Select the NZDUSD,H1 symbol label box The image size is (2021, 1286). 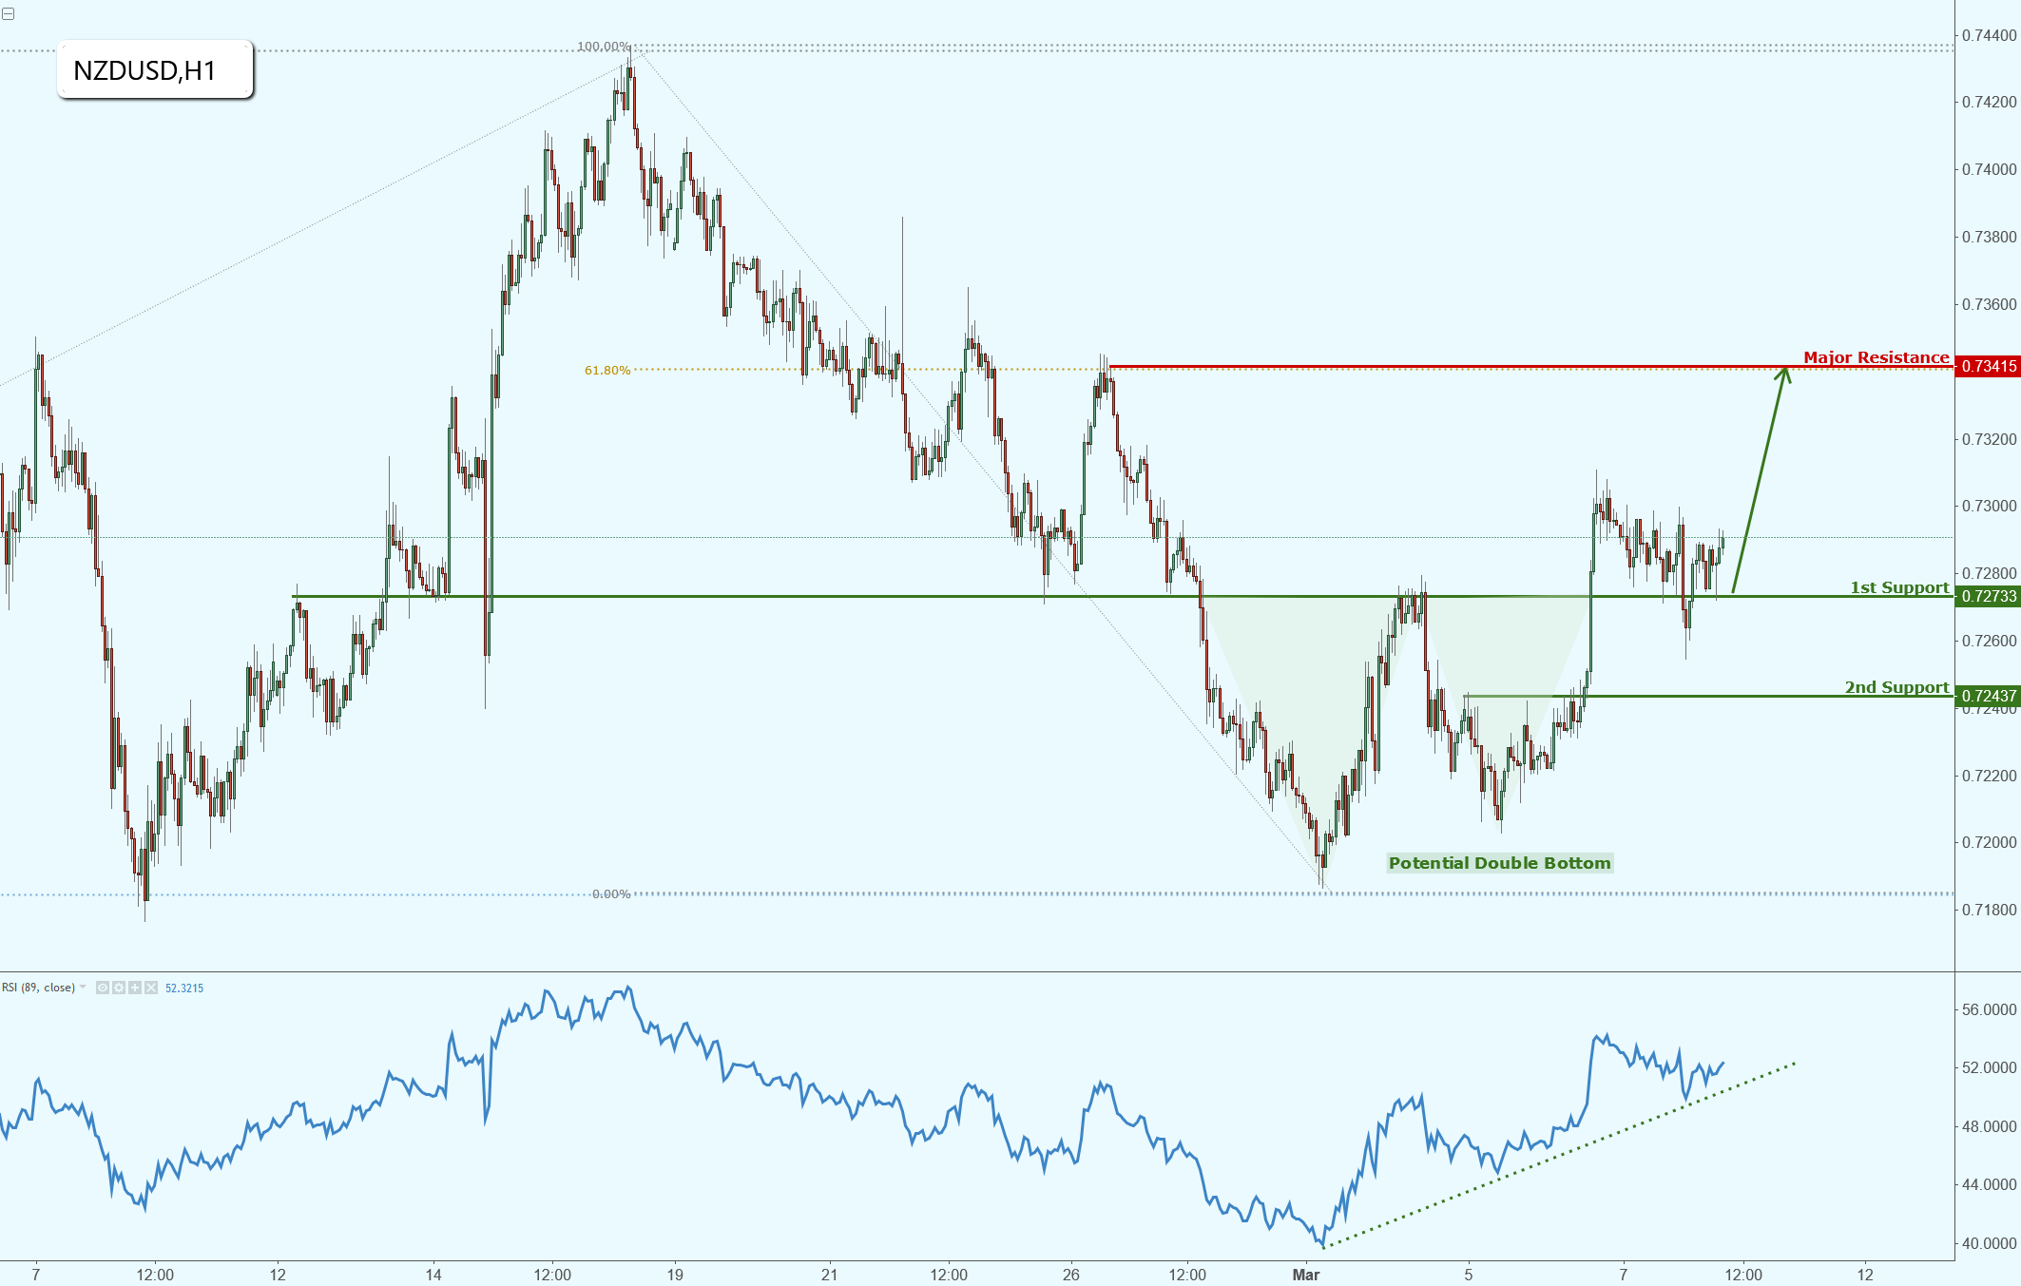pyautogui.click(x=155, y=69)
